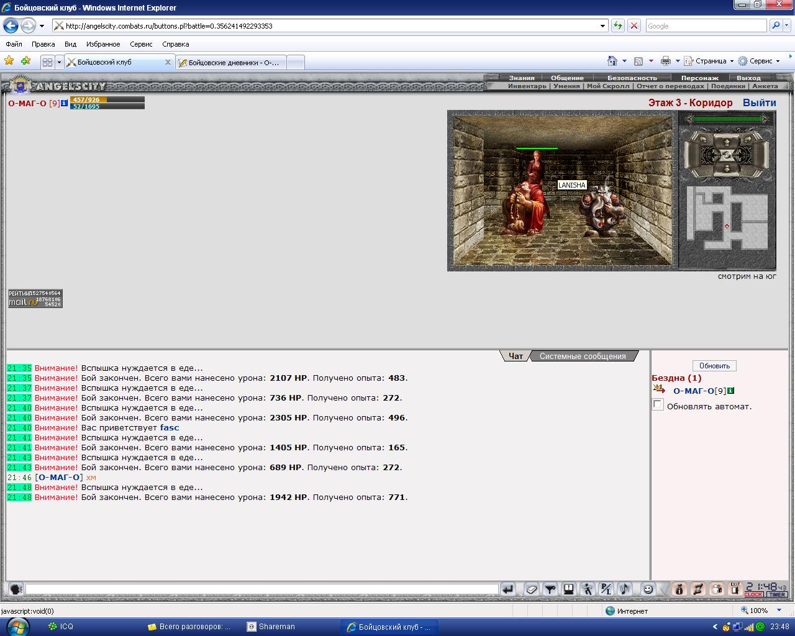Image resolution: width=795 pixels, height=636 pixels.
Task: Click the Обновить button
Action: tap(714, 366)
